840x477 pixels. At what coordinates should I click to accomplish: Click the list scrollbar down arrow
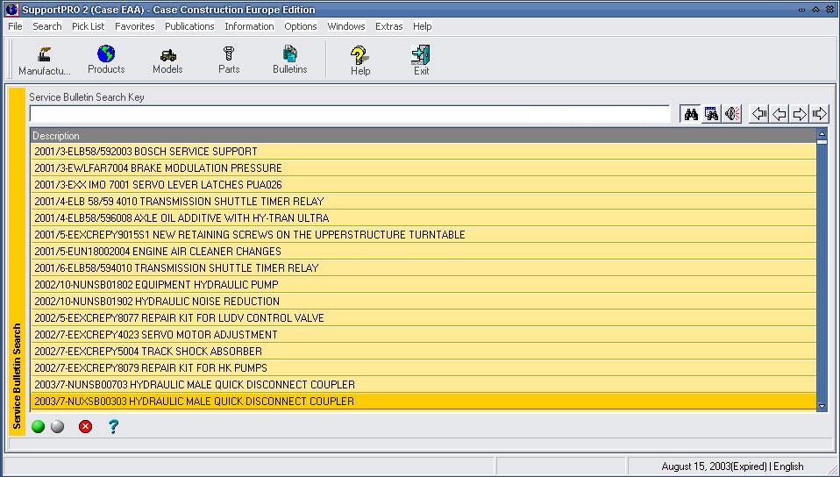point(822,406)
